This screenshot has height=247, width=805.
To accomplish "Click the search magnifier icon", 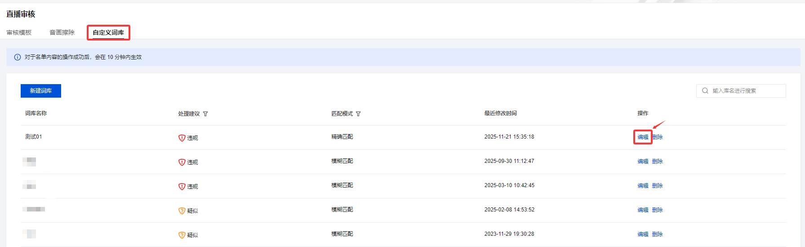I will pos(705,91).
